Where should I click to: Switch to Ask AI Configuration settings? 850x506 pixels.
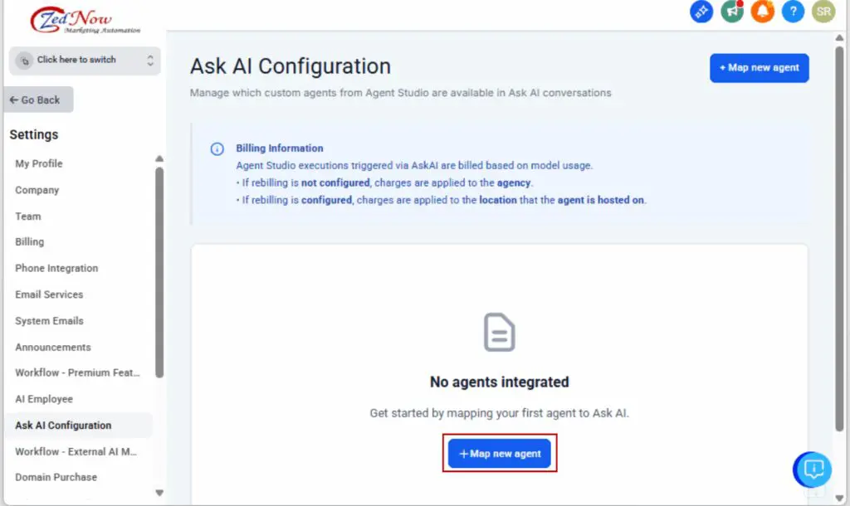63,425
